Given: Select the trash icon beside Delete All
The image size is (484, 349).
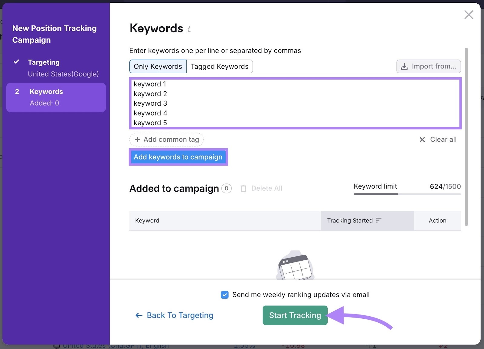Looking at the screenshot, I should (x=244, y=188).
